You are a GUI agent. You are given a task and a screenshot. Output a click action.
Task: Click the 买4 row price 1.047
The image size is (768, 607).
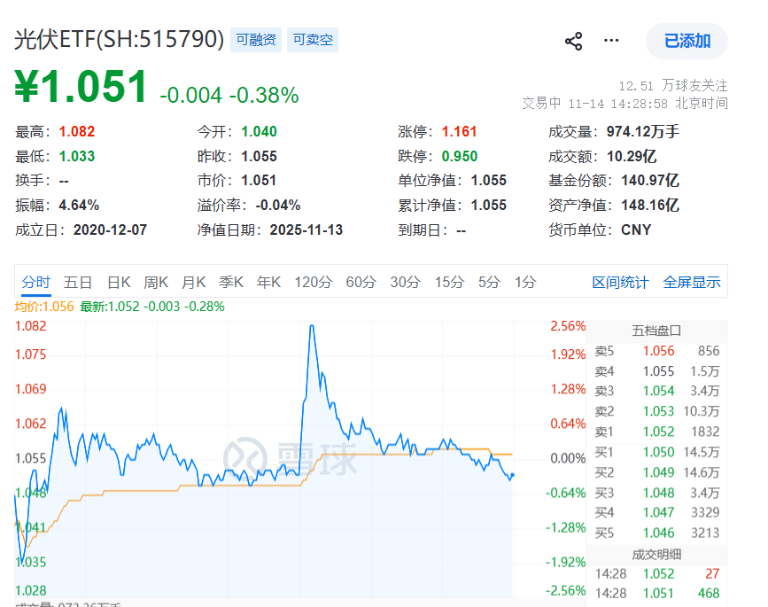point(658,512)
